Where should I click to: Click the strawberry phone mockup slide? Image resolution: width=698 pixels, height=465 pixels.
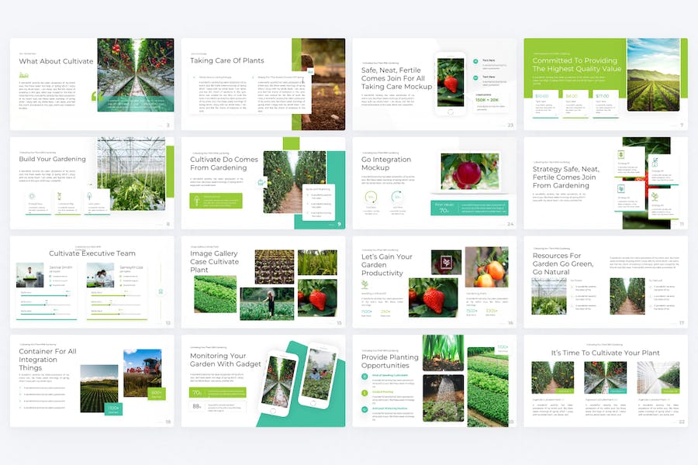point(434,84)
